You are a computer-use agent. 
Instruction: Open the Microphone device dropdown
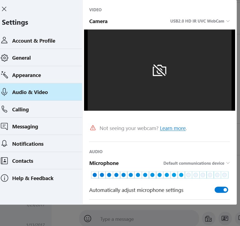tap(197, 163)
